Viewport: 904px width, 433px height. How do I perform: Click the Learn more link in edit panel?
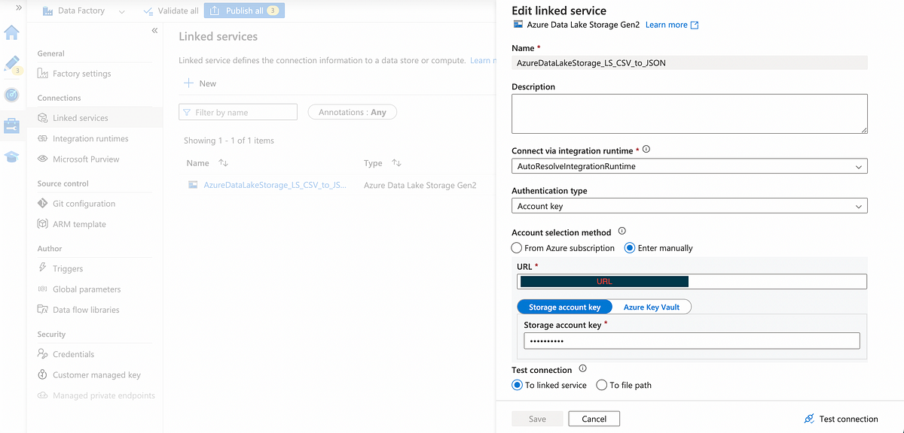pos(672,25)
